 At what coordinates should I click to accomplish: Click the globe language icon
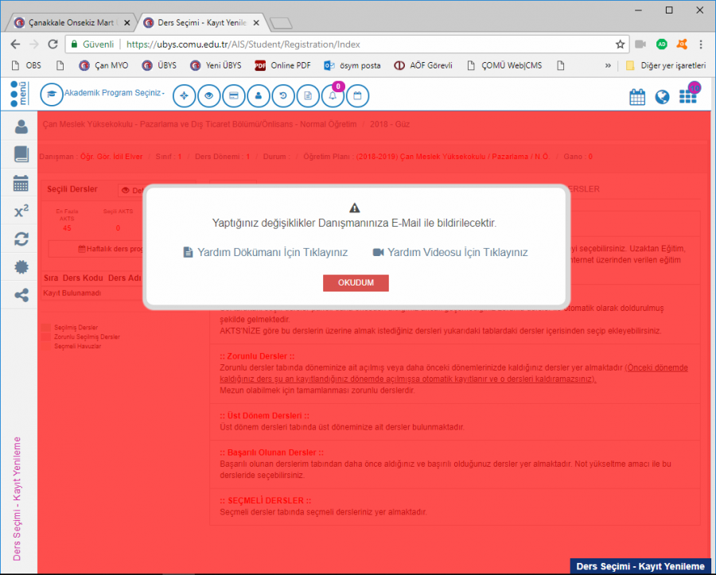(x=662, y=97)
